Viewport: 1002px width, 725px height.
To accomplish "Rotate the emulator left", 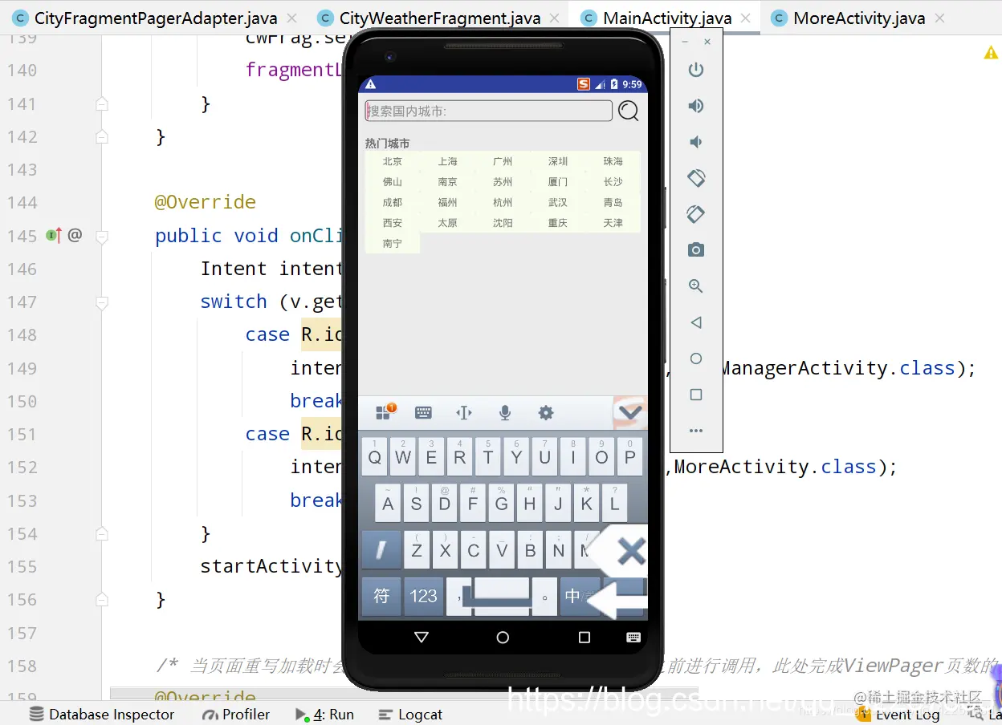I will click(x=696, y=178).
